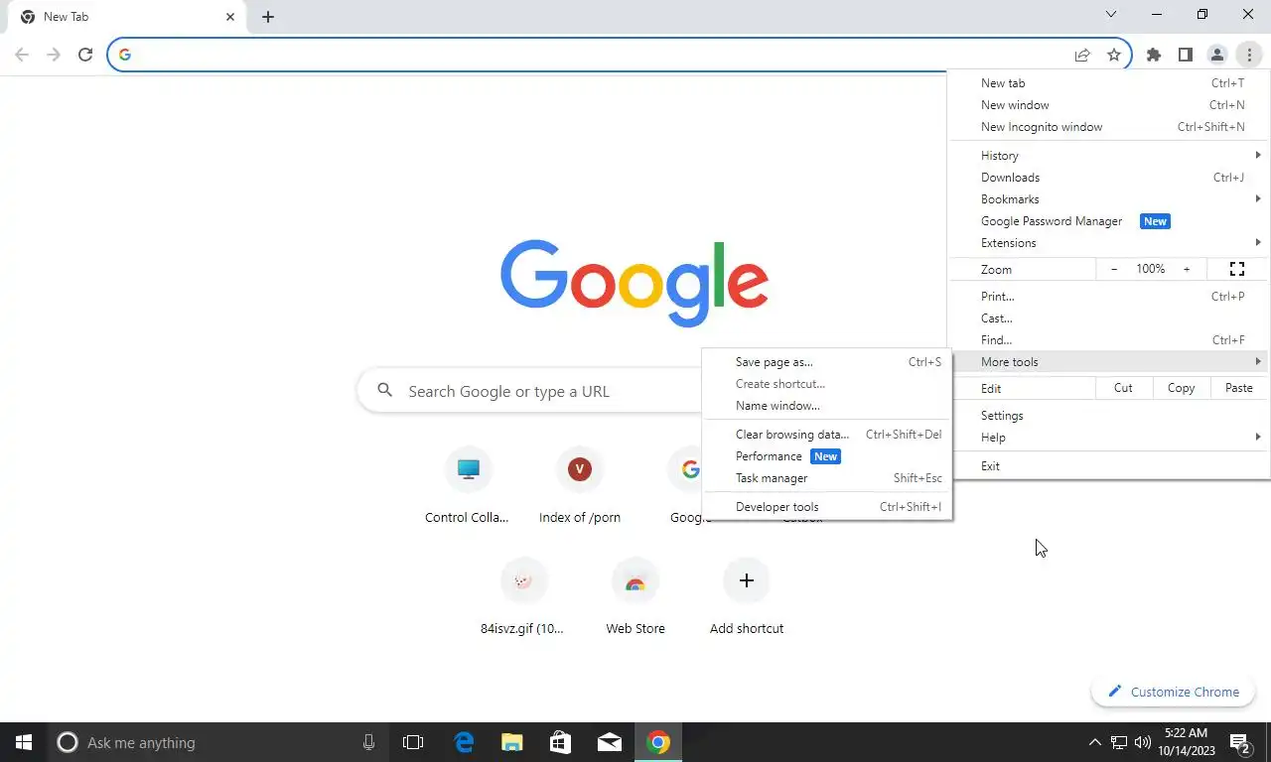This screenshot has width=1271, height=762.
Task: Open the Web Store shortcut tile
Action: pyautogui.click(x=635, y=595)
